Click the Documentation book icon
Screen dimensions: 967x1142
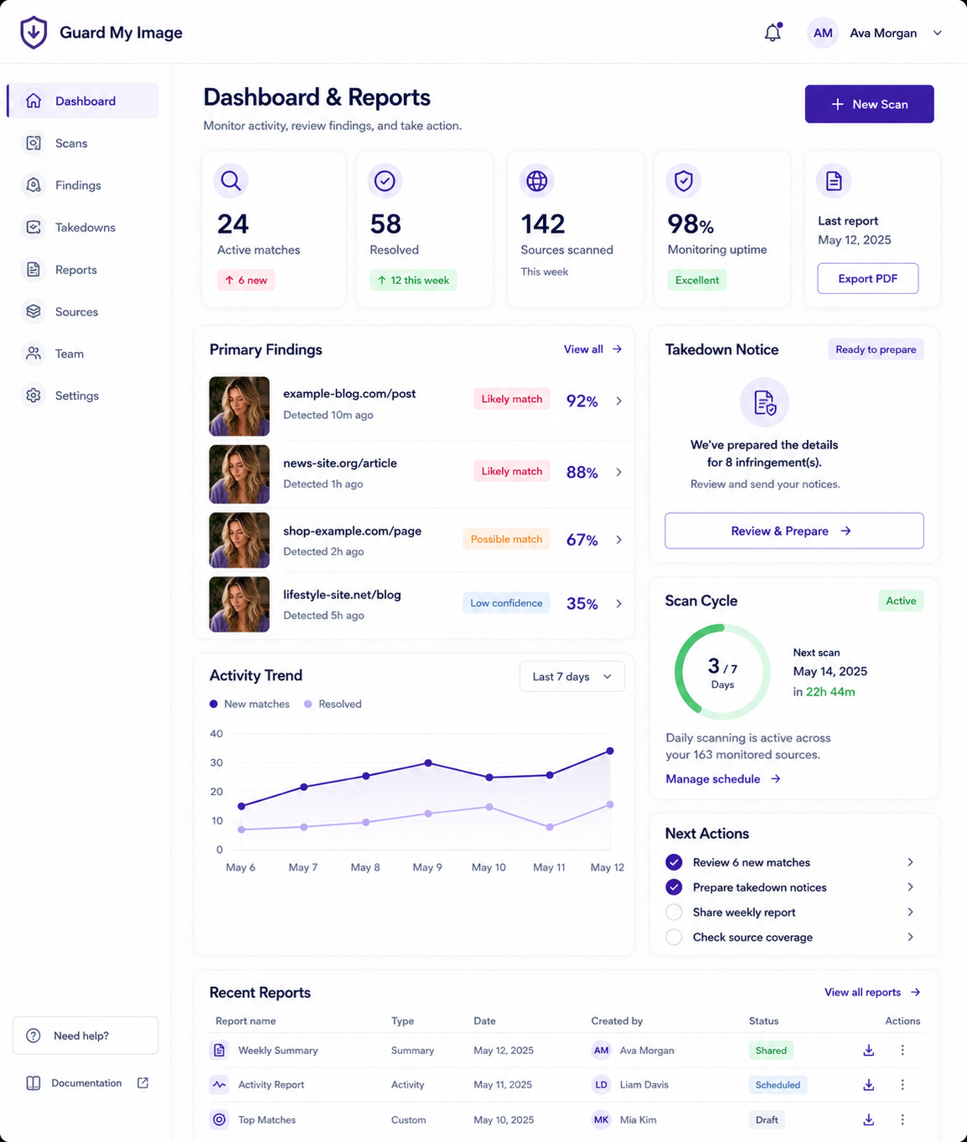coord(34,1083)
